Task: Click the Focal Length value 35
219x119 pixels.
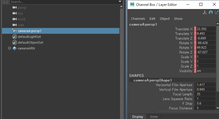Action: tap(205, 94)
